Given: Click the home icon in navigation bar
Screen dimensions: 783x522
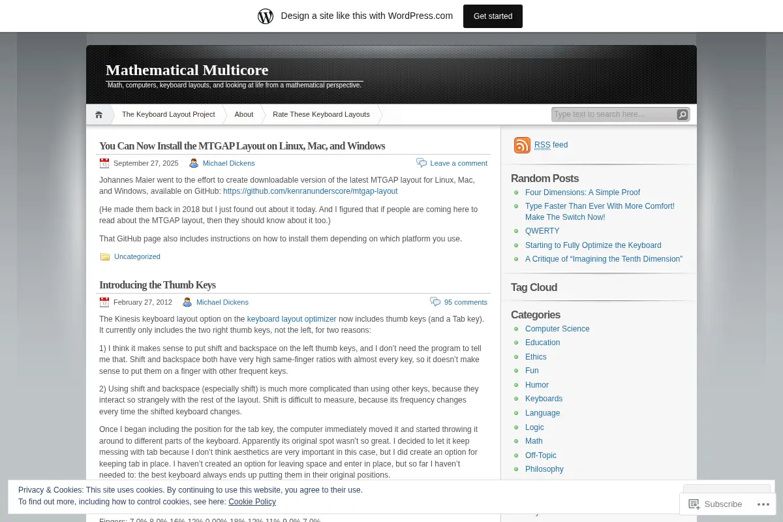Looking at the screenshot, I should pyautogui.click(x=99, y=115).
